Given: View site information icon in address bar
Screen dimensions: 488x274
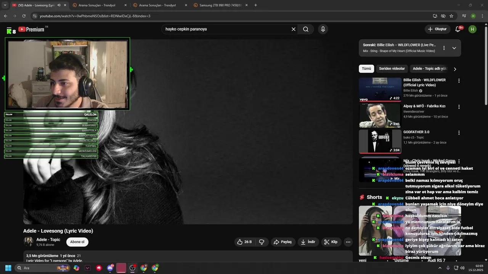Looking at the screenshot, I should 34,16.
